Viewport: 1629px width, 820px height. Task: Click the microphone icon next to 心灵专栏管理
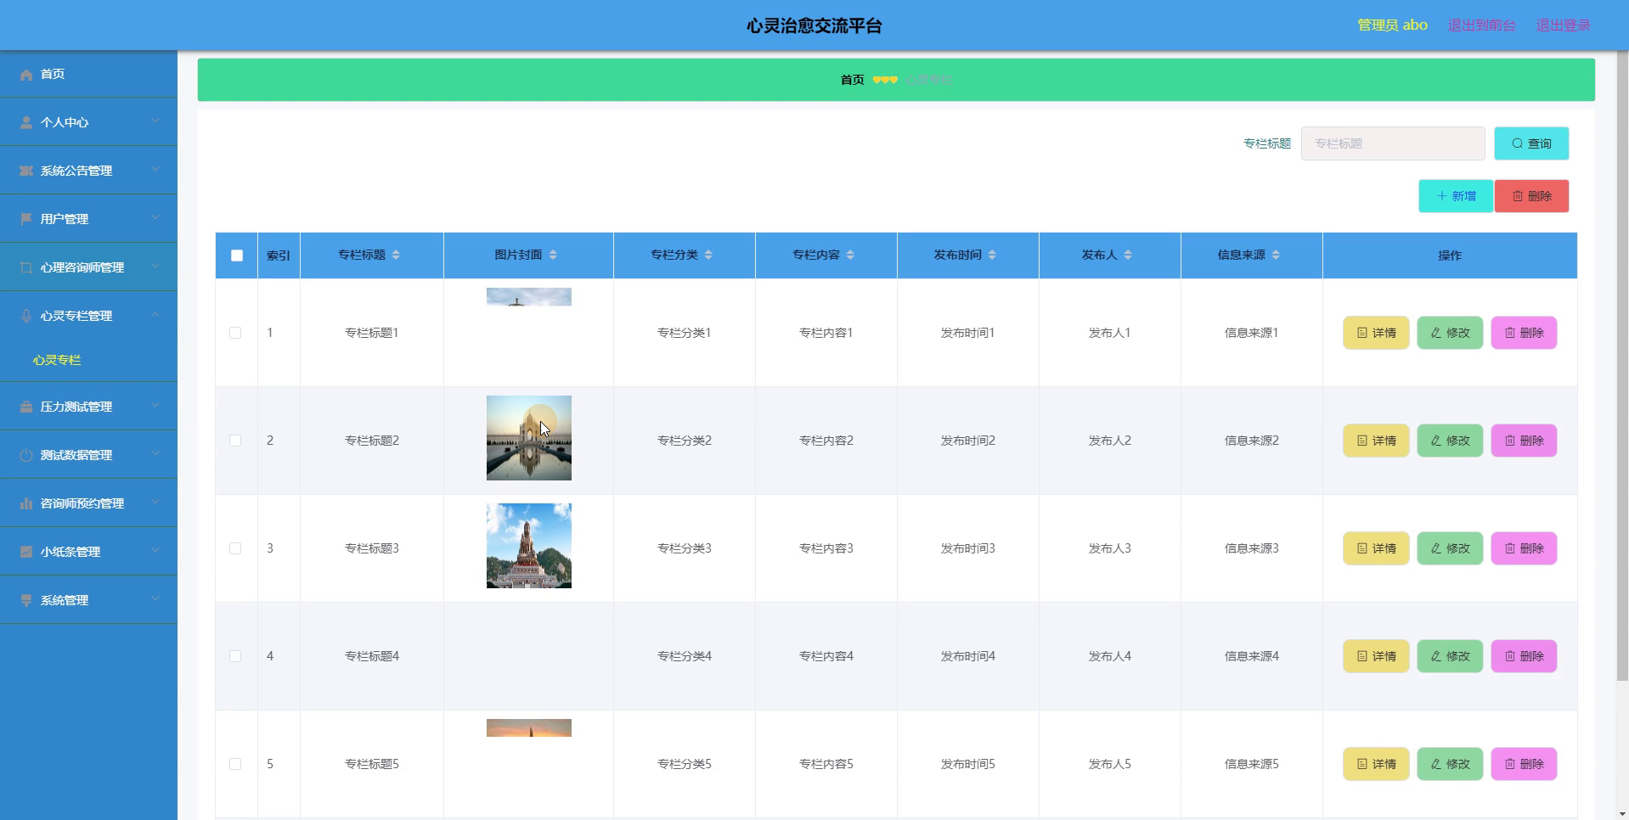[26, 317]
